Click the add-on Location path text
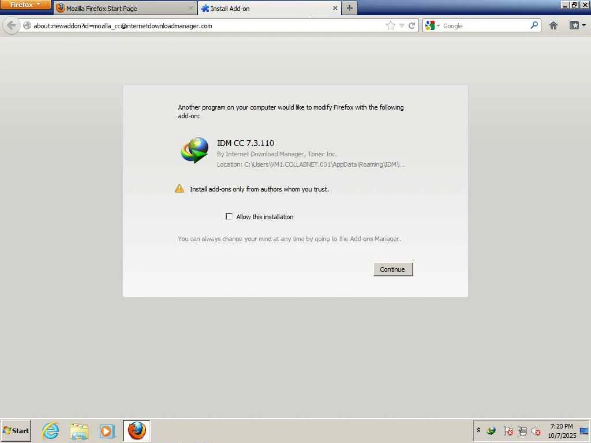The image size is (591, 443). 311,164
